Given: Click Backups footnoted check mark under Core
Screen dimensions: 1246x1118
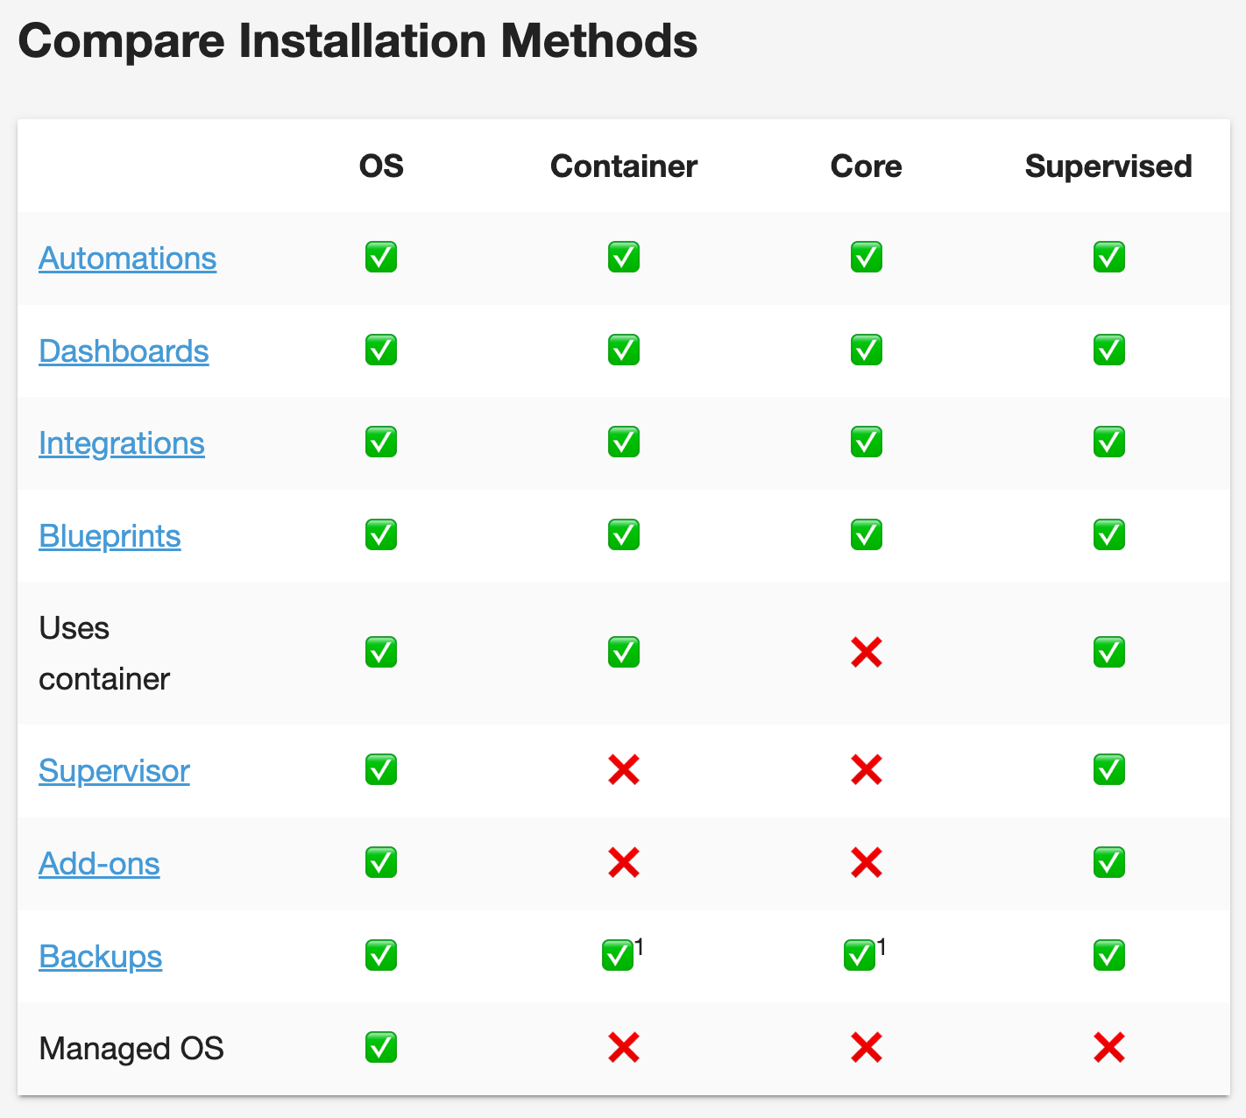Looking at the screenshot, I should (x=860, y=956).
